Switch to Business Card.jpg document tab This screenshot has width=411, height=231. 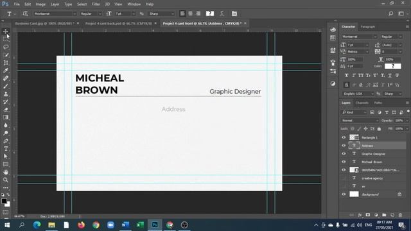point(44,23)
